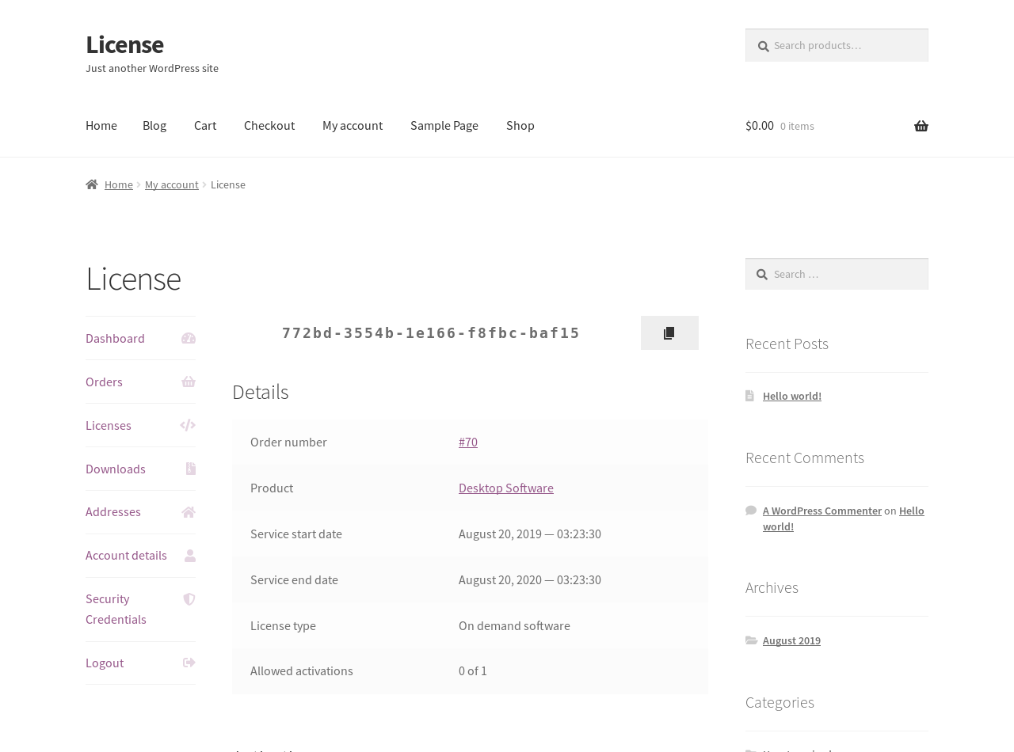Focus the sidebar Search field
Screen dimensions: 1014x752
pyautogui.click(x=846, y=274)
